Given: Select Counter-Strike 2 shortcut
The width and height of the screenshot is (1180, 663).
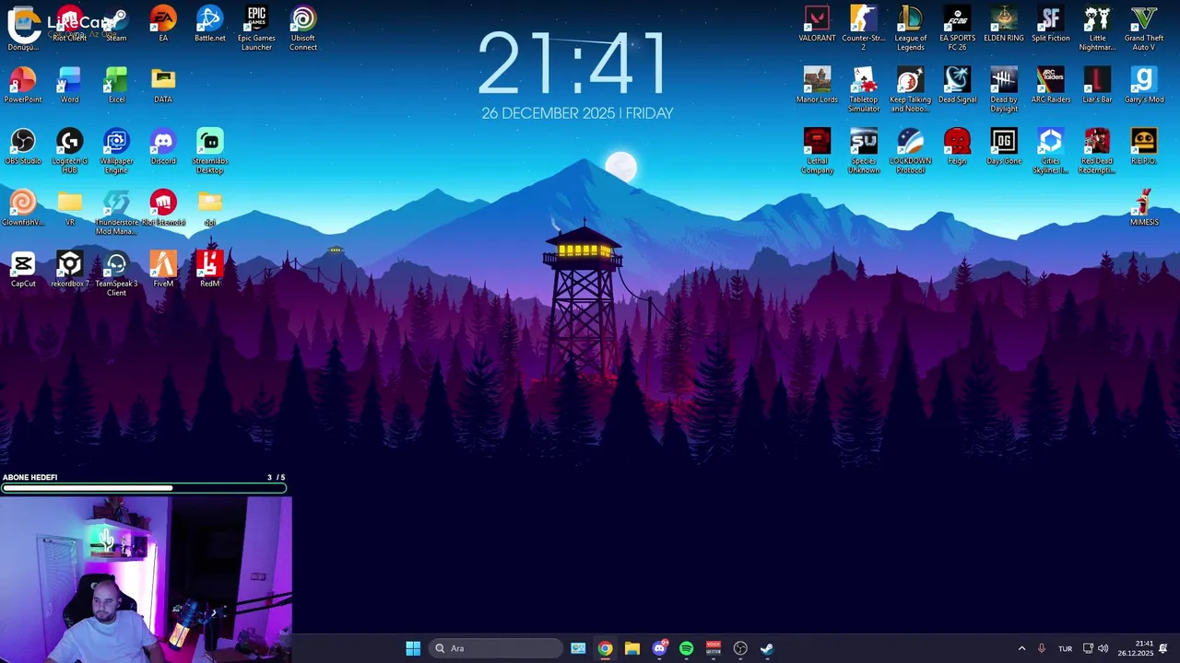Looking at the screenshot, I should [x=864, y=29].
